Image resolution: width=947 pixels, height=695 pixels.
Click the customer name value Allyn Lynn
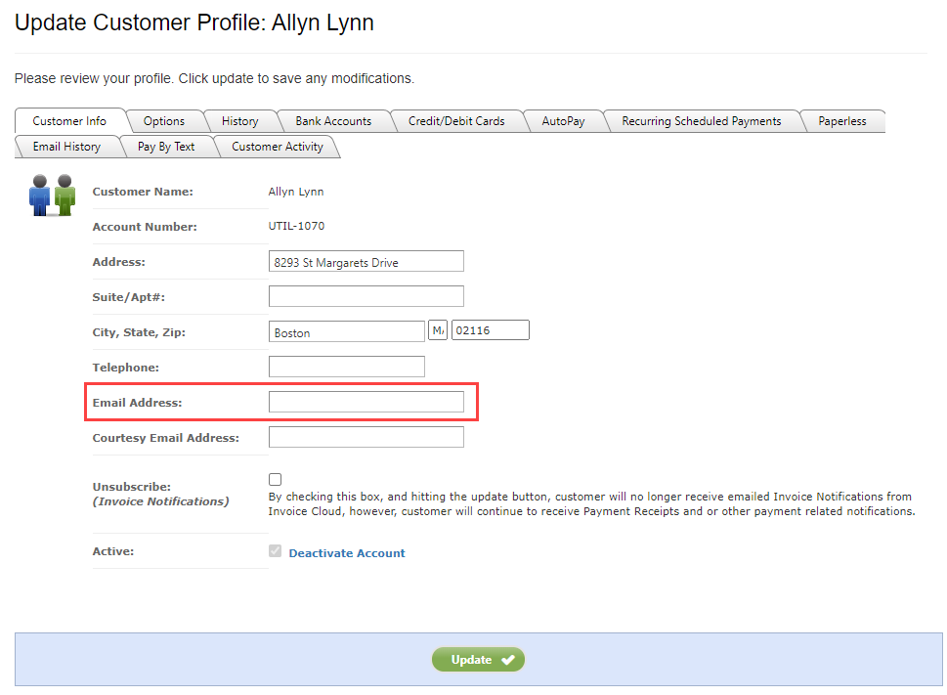click(296, 192)
